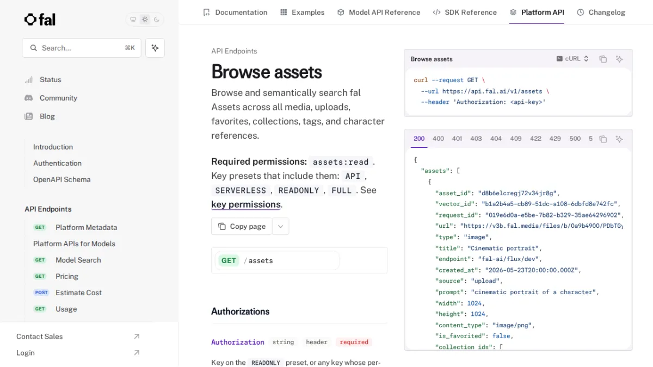The image size is (653, 367).
Task: Click the assets:read permission code
Action: click(341, 162)
